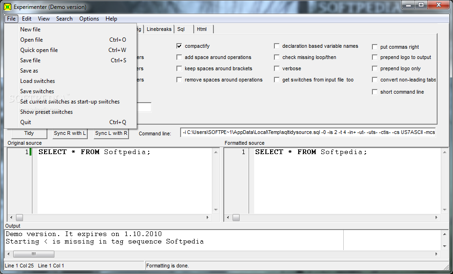Click the Sync L with R button
Viewport: 453px width, 274px height.
[x=111, y=133]
